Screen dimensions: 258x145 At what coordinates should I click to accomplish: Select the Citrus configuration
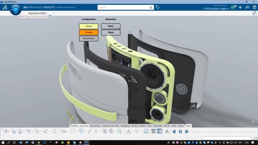[89, 26]
